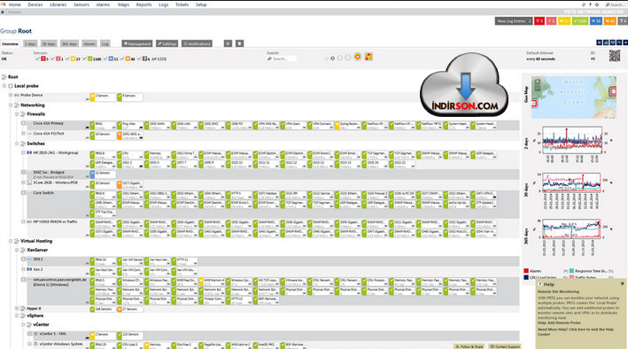Open the green up sensors 1100 badge
This screenshot has height=349, width=628.
pos(580,21)
